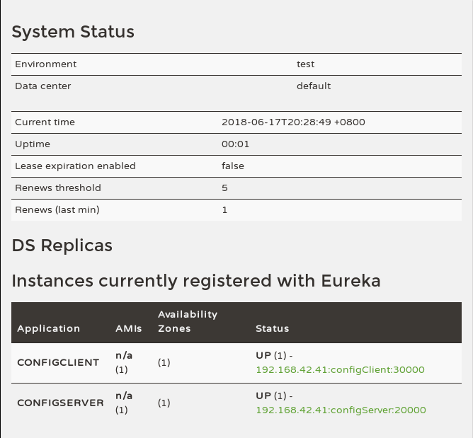Select the Status column header
This screenshot has width=473, height=438.
(x=273, y=328)
